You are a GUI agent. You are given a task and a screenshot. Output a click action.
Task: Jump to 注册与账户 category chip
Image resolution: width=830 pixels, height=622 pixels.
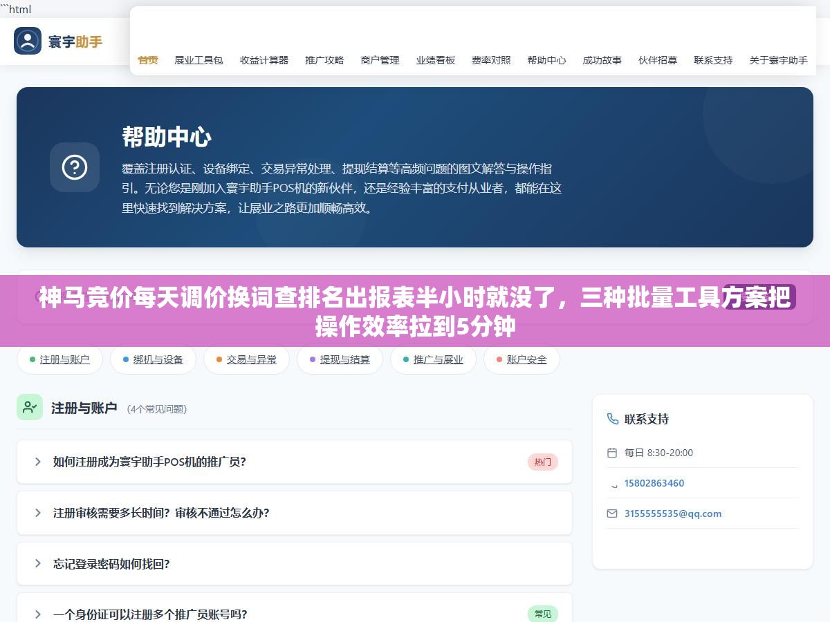click(x=59, y=359)
